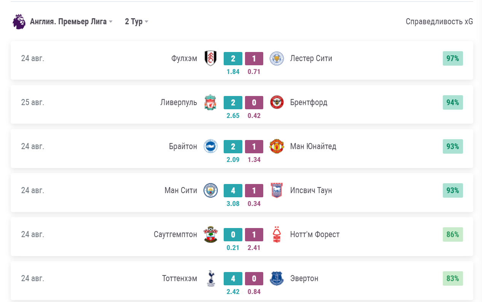Click the Справедливость xG column header

pyautogui.click(x=439, y=22)
